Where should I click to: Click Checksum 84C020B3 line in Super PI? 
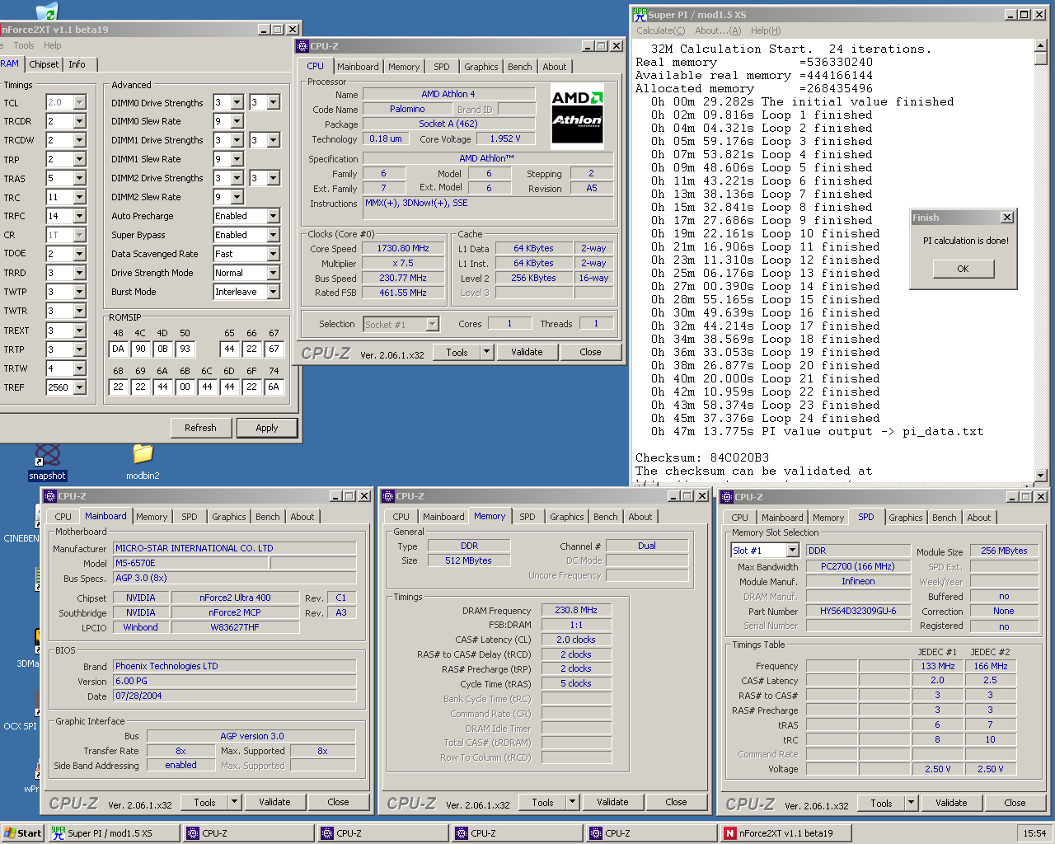(x=702, y=457)
